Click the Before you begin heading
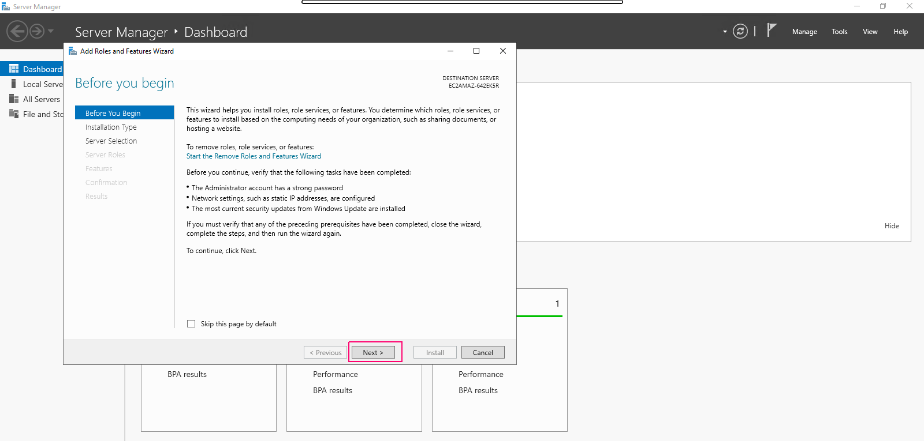Screen dimensions: 924x441 click(125, 83)
